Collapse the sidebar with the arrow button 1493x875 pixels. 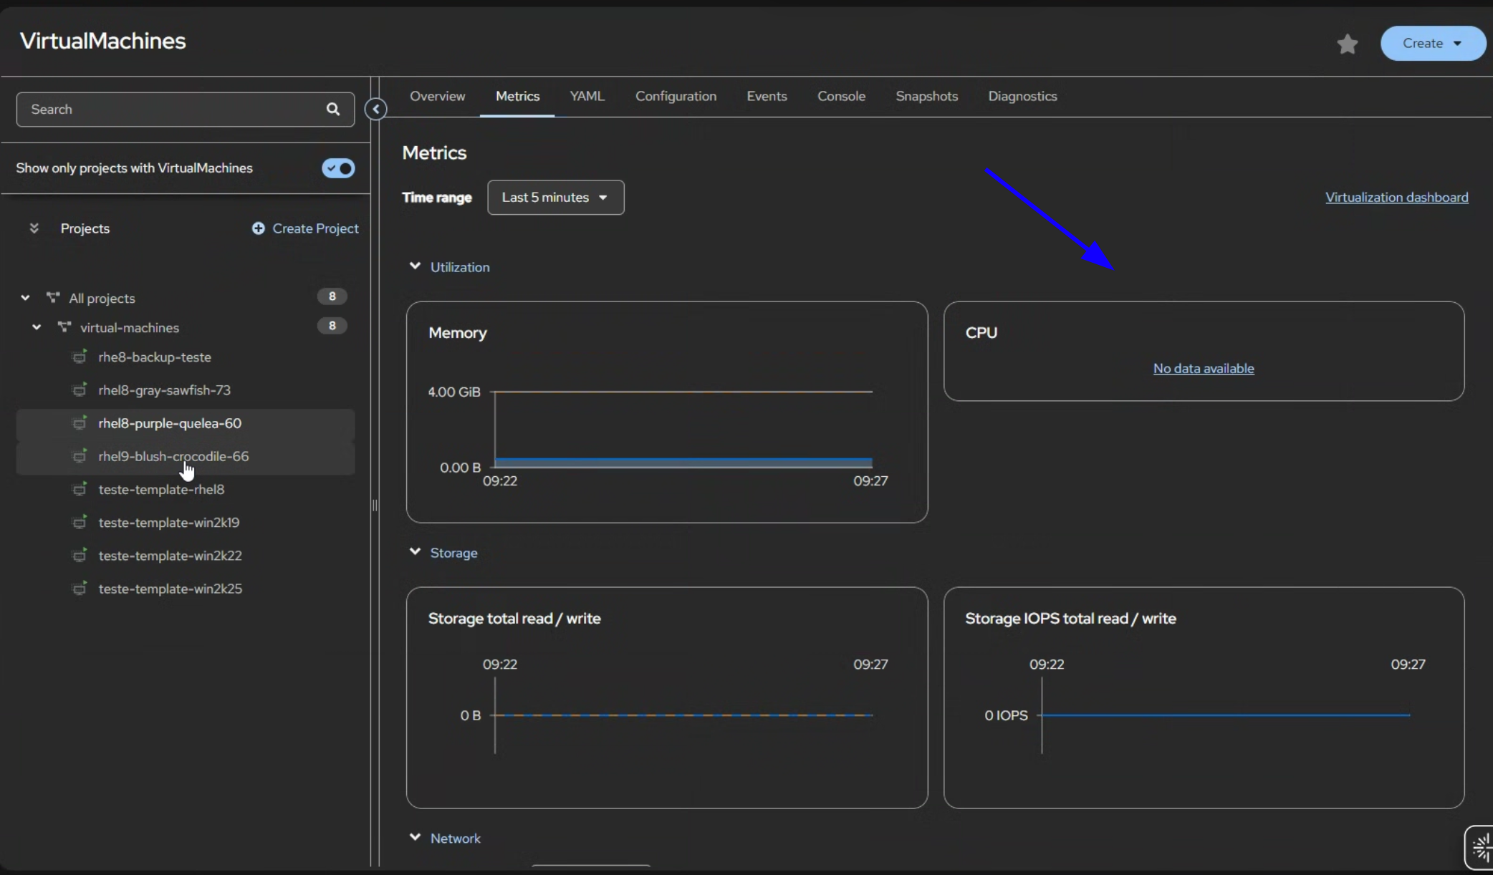point(376,109)
